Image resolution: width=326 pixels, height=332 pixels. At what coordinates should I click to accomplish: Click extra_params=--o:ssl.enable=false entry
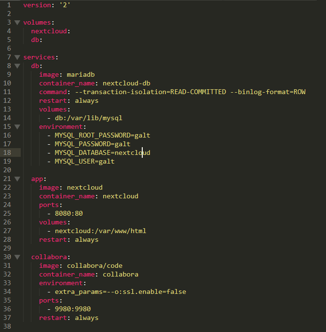[x=121, y=292]
